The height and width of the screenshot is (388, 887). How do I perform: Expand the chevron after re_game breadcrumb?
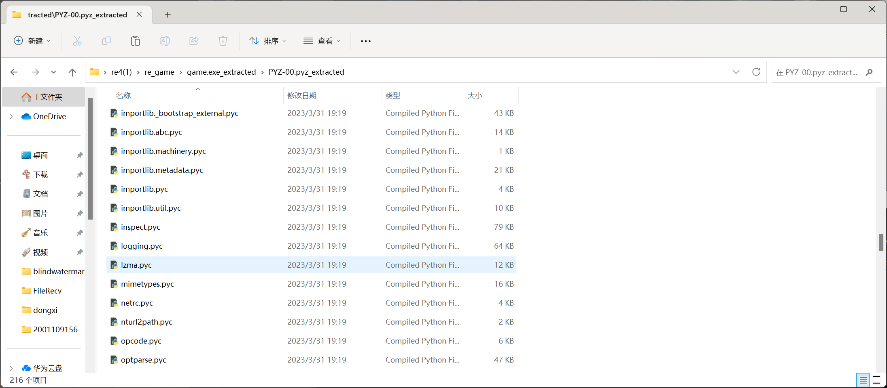click(181, 72)
